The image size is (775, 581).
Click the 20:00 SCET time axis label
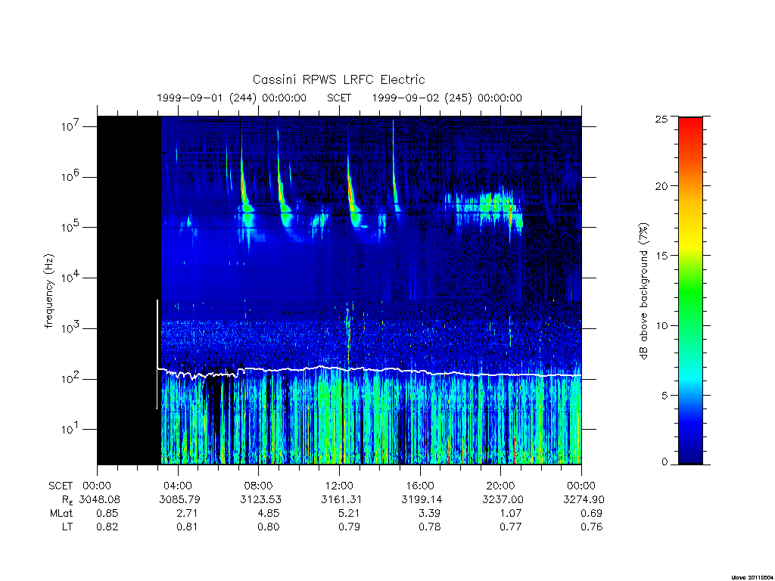pyautogui.click(x=500, y=486)
